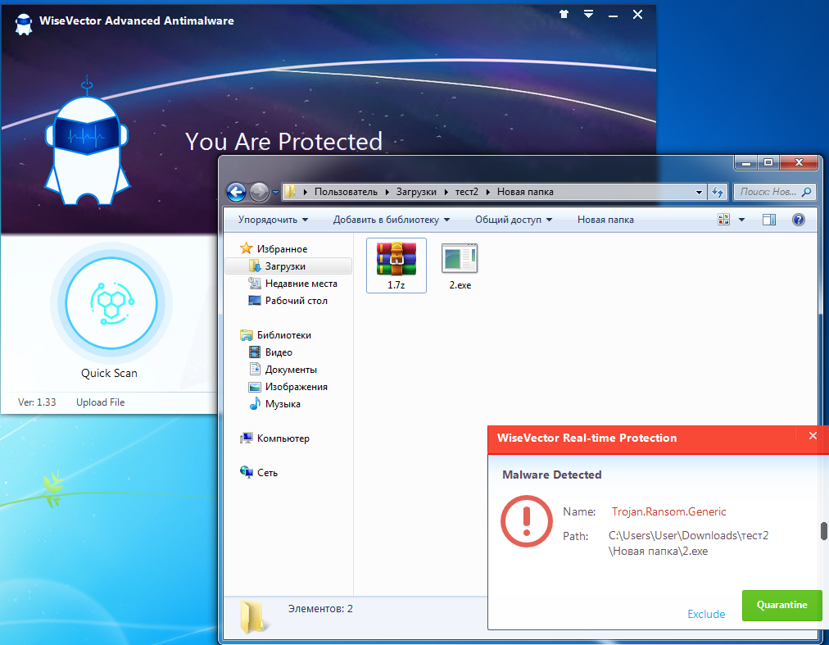Screen dimensions: 829x645
Task: Click the search magnifier icon
Action: (x=806, y=192)
